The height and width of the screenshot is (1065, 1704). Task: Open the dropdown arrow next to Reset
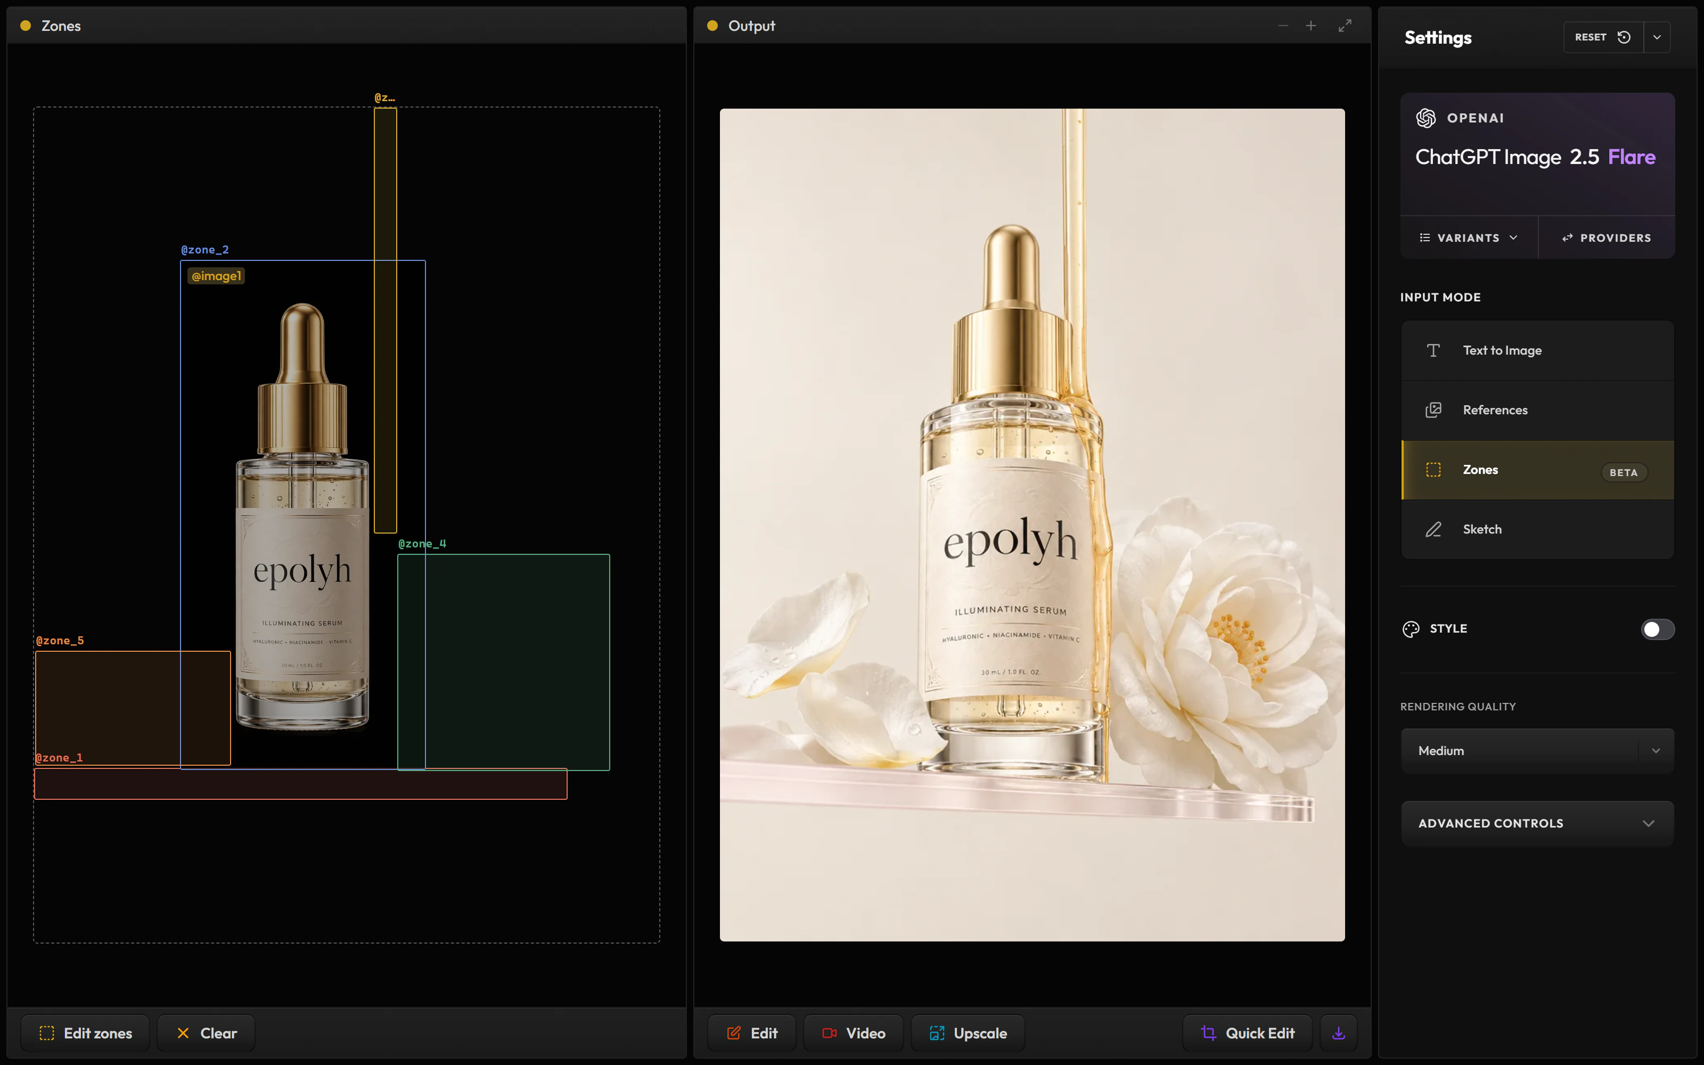tap(1657, 37)
